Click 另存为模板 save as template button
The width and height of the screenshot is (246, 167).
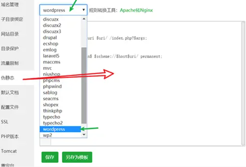click(77, 157)
